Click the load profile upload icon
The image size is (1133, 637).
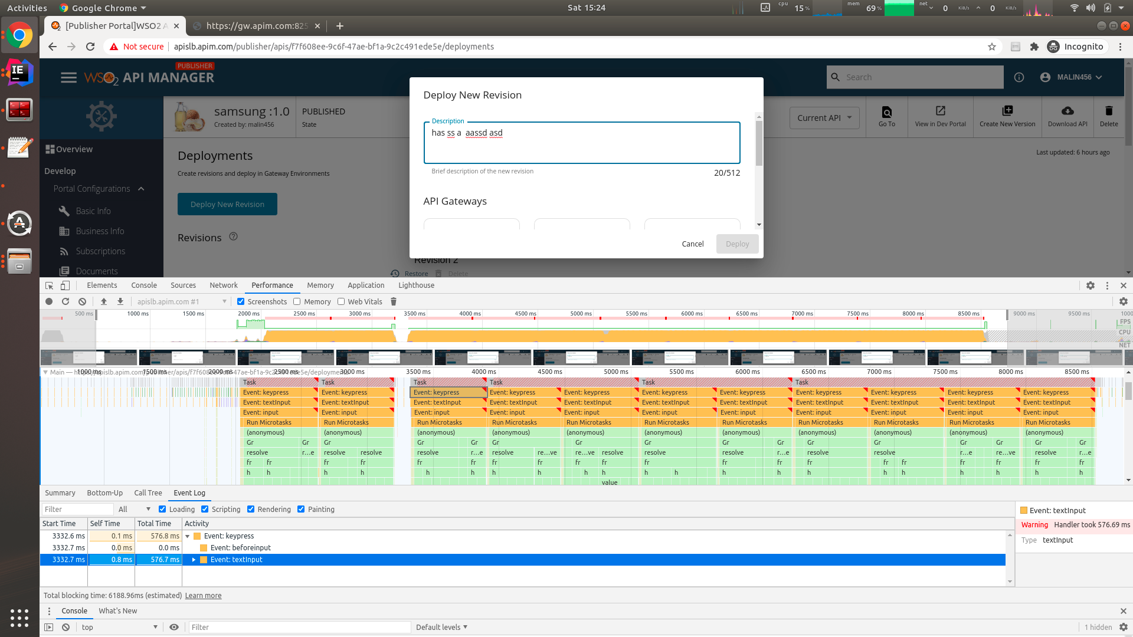click(104, 301)
